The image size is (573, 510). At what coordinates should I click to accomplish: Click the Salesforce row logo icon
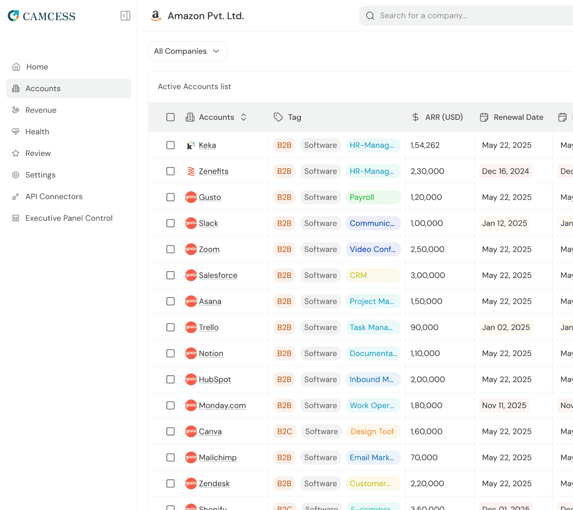pos(191,275)
